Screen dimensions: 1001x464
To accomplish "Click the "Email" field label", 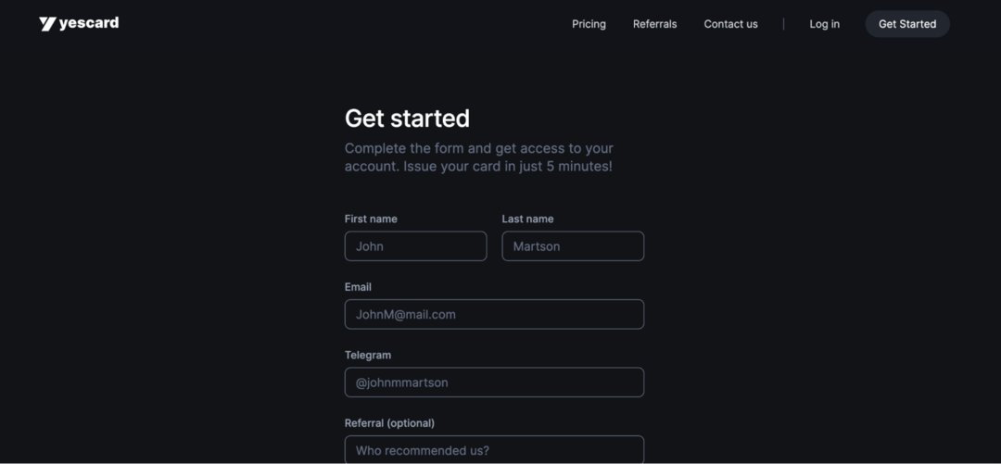I will pos(358,287).
